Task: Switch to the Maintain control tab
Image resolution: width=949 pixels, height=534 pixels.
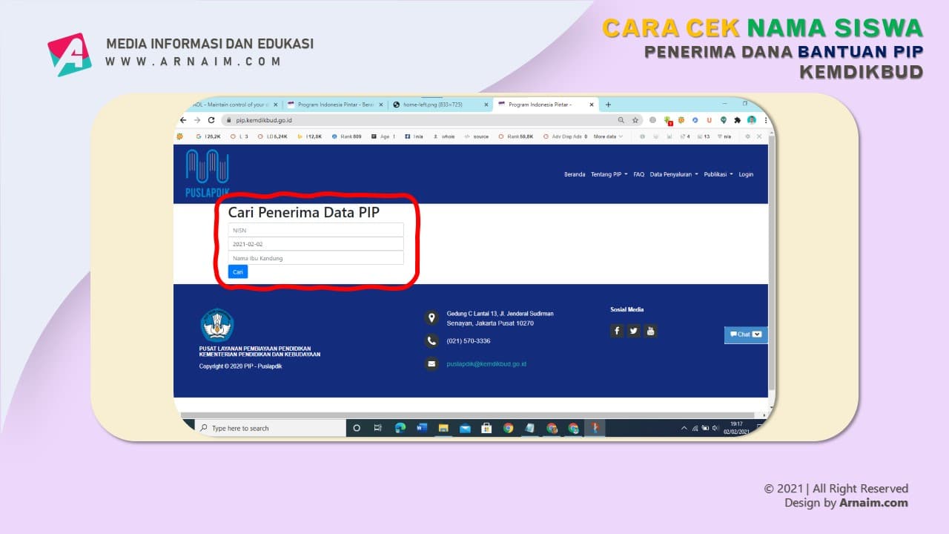Action: [234, 105]
